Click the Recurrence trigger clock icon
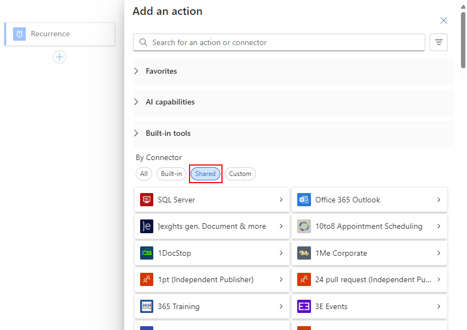Screen dimensions: 467x330 [19, 34]
